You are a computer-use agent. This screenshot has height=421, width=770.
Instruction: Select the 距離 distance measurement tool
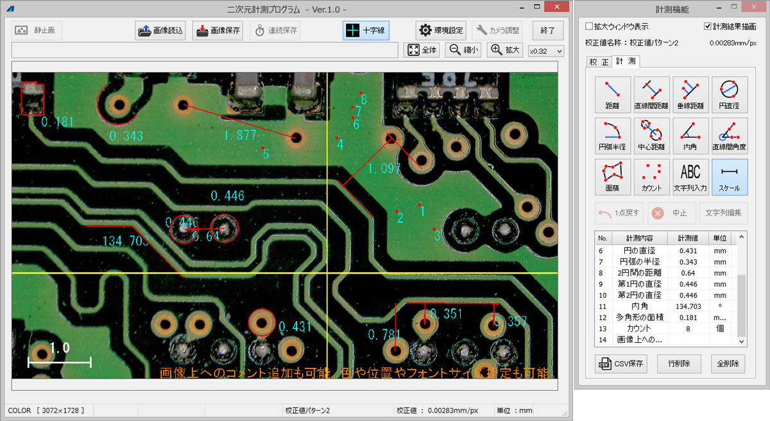tap(612, 94)
